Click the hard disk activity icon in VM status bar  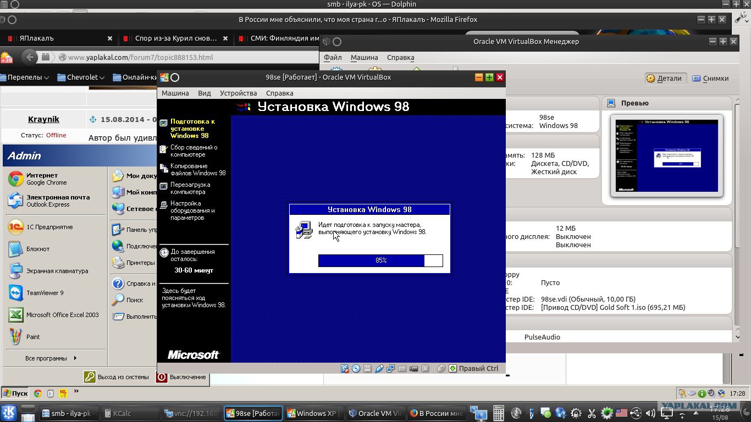pyautogui.click(x=345, y=369)
